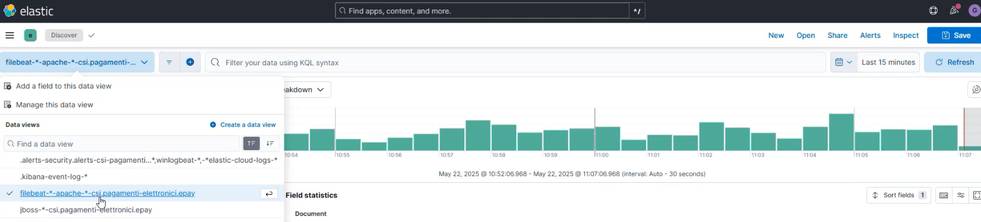981x222 pixels.
Task: Click New in the top menu
Action: coord(776,36)
